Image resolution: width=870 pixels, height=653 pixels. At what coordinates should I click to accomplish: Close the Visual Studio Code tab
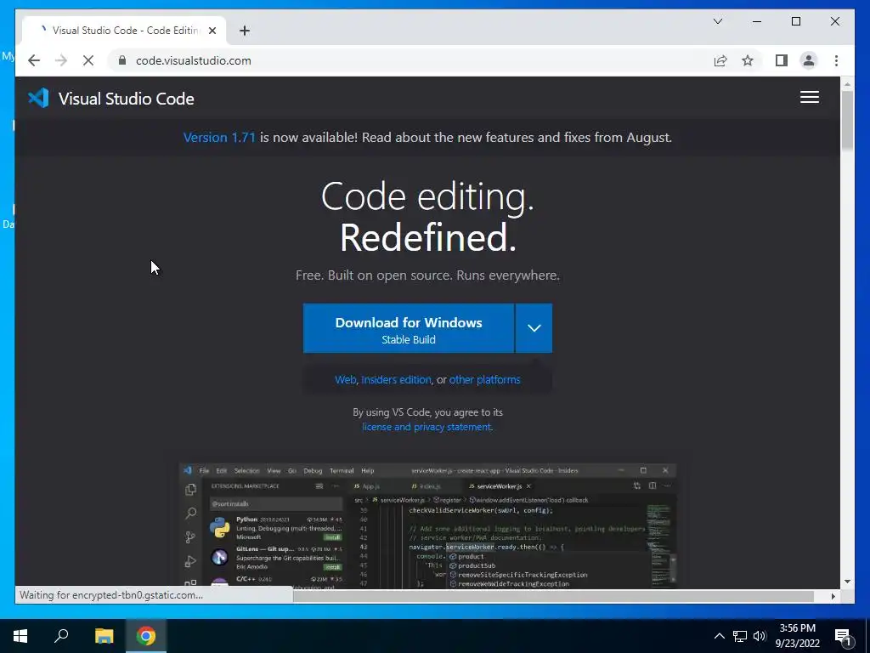click(212, 31)
